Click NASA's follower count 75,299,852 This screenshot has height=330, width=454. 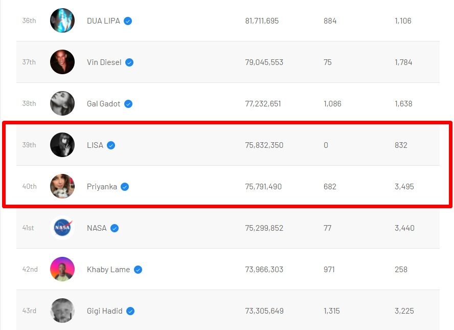pos(264,228)
